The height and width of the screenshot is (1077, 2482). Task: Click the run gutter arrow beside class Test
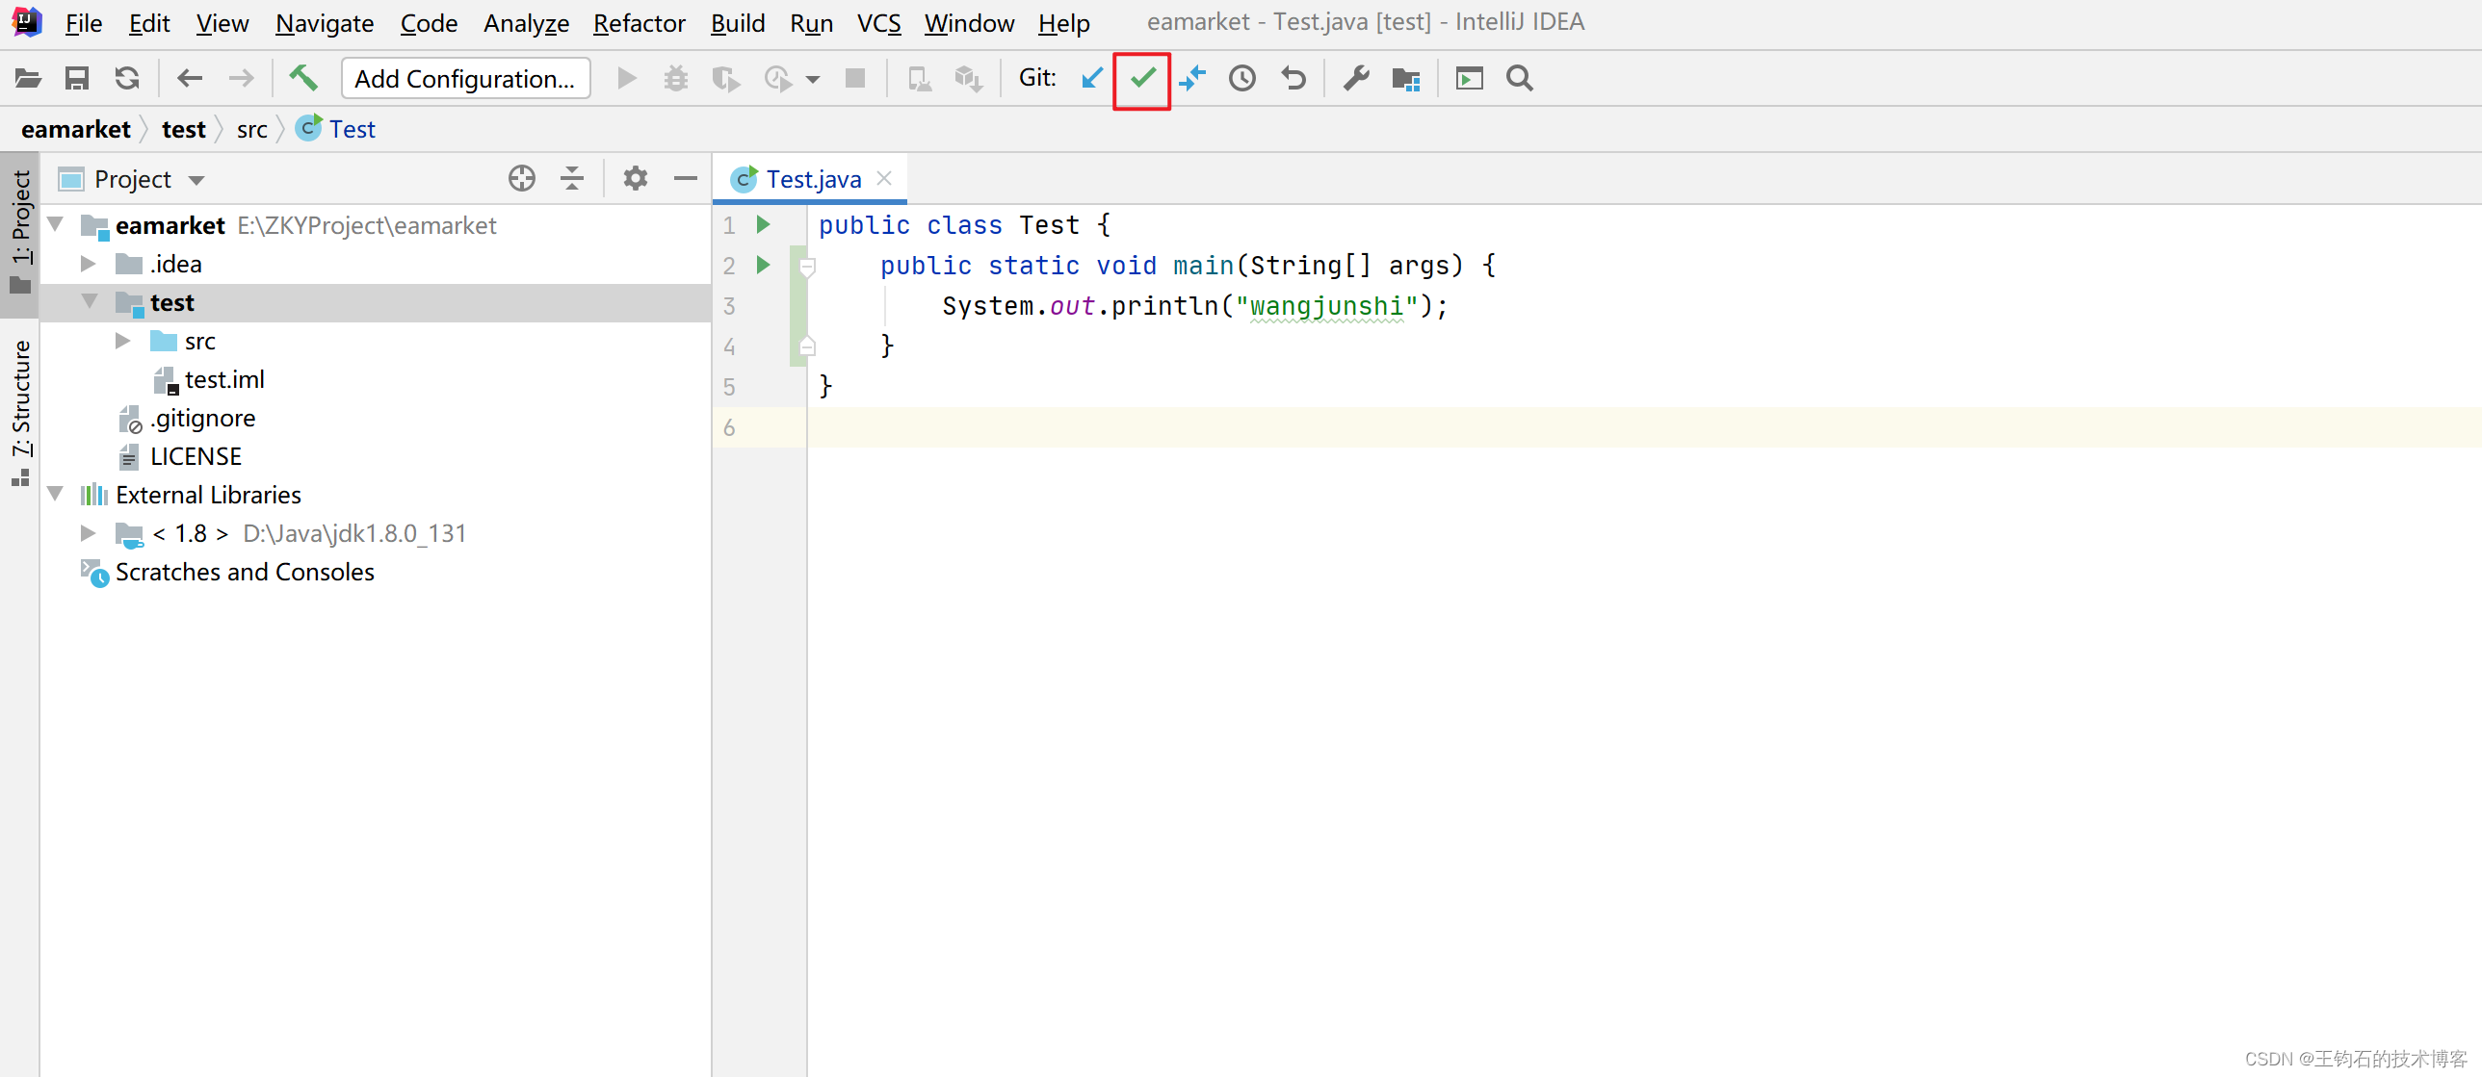(763, 225)
